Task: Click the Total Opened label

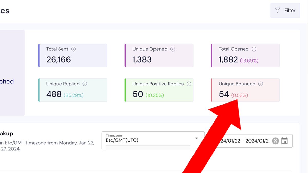Action: click(234, 49)
